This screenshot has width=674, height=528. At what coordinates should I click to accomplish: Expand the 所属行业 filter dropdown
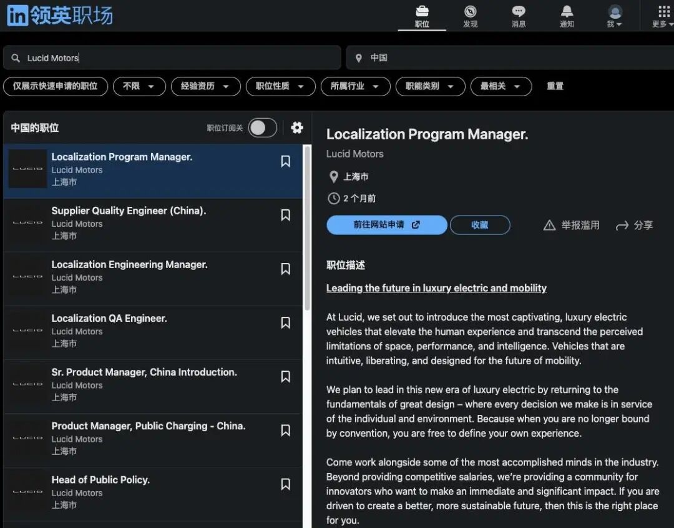(x=356, y=86)
